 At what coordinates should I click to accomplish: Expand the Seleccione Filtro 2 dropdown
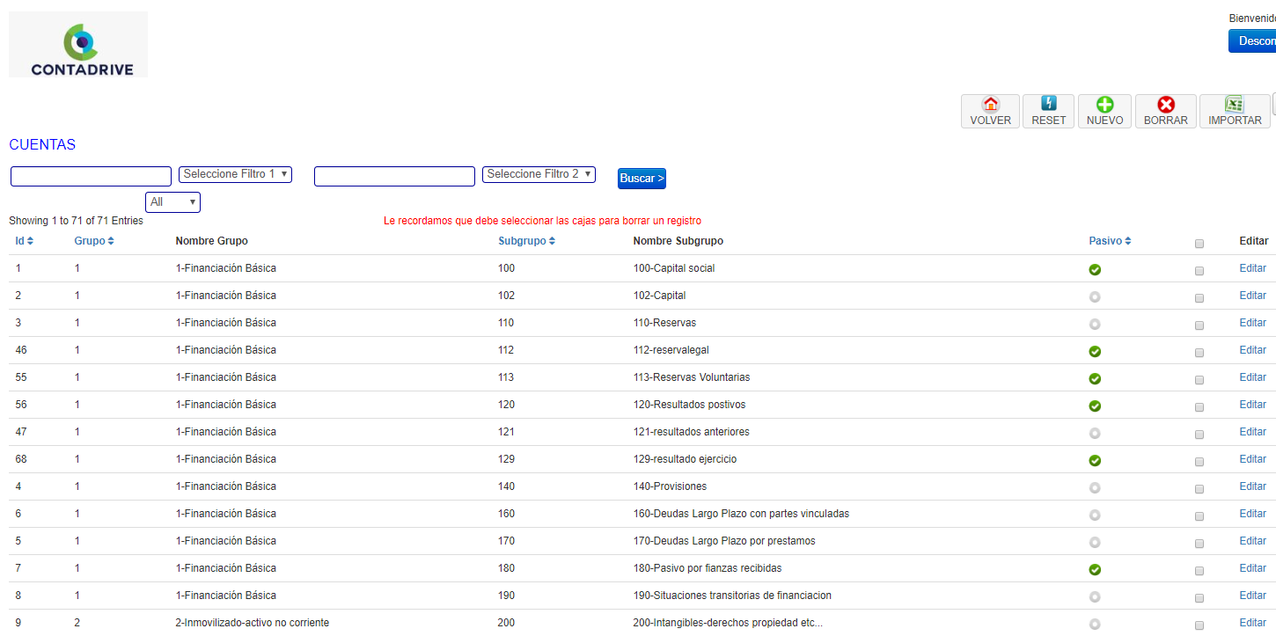pos(539,174)
